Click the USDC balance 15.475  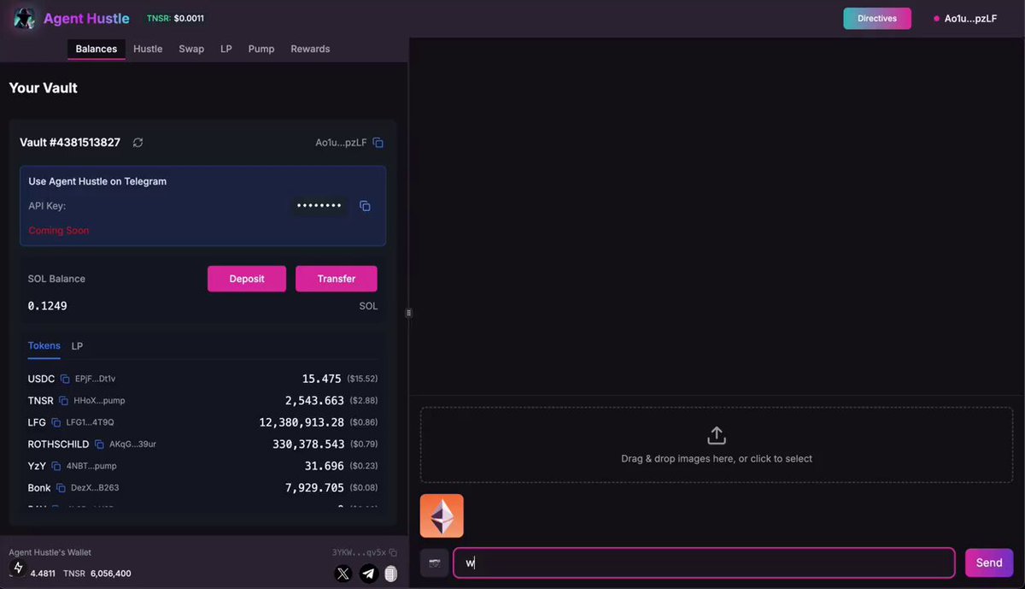click(321, 379)
